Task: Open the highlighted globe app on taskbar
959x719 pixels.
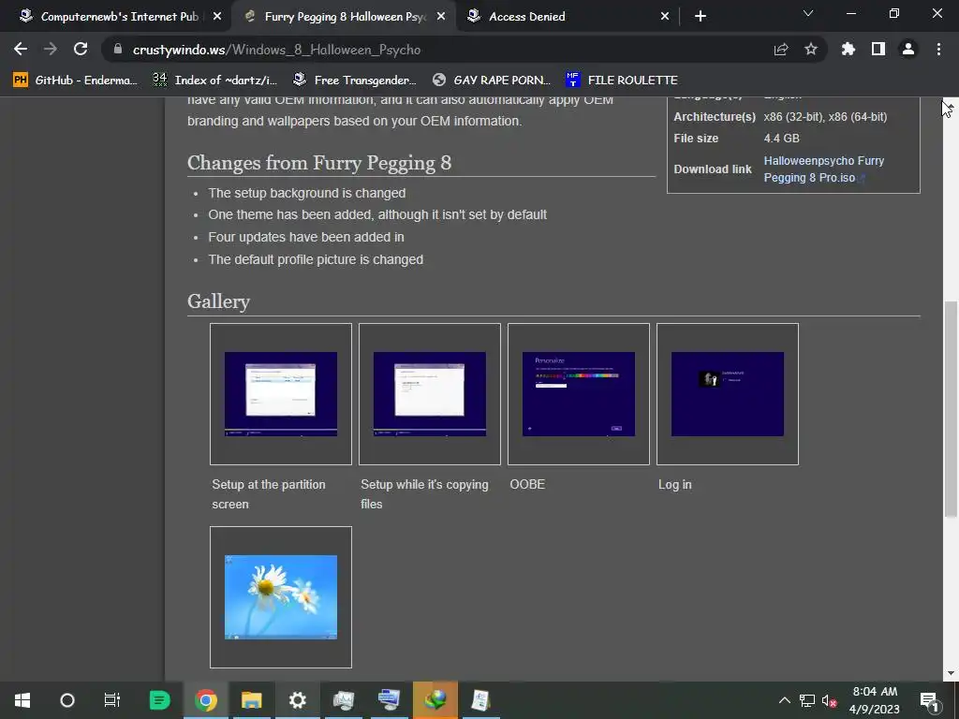Action: (x=435, y=700)
